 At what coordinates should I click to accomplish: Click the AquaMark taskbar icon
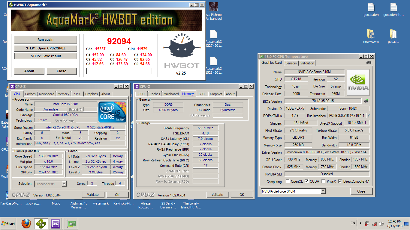(x=41, y=223)
